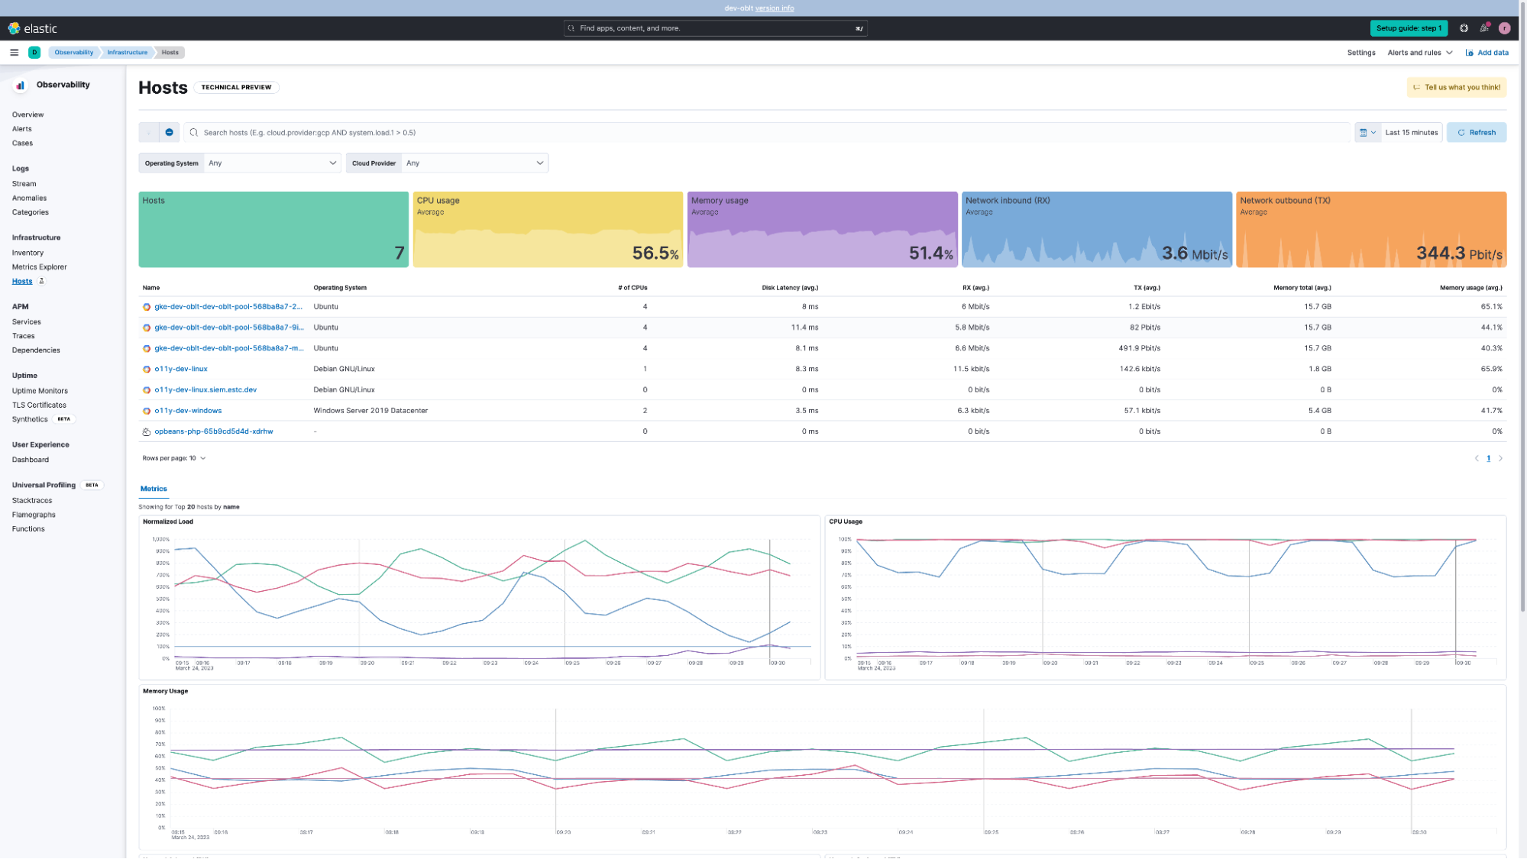Click Observability breadcrumb

pyautogui.click(x=73, y=53)
